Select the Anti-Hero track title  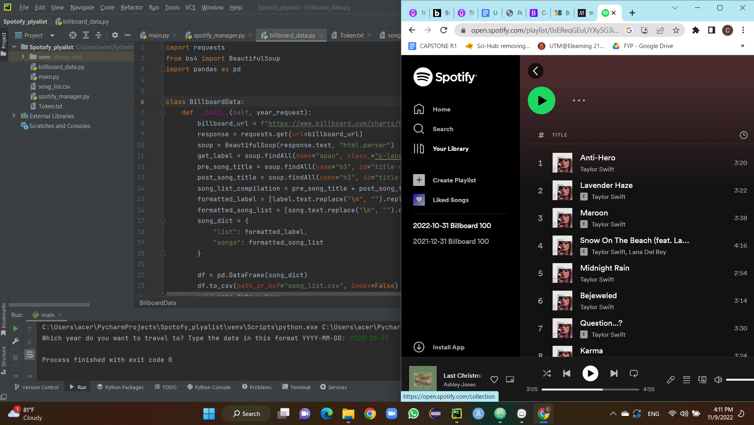[598, 158]
